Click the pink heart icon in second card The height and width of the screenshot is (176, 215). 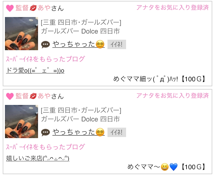pos(10,96)
